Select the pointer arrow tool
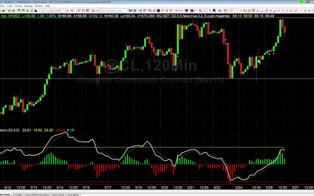 210,11
